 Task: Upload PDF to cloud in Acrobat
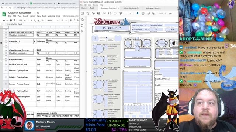pyautogui.click(x=93, y=13)
